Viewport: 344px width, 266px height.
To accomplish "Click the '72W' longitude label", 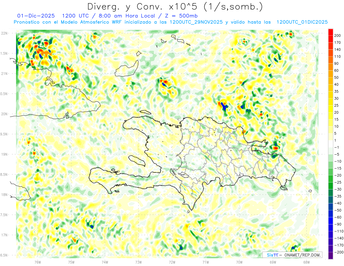I will click(172, 262).
